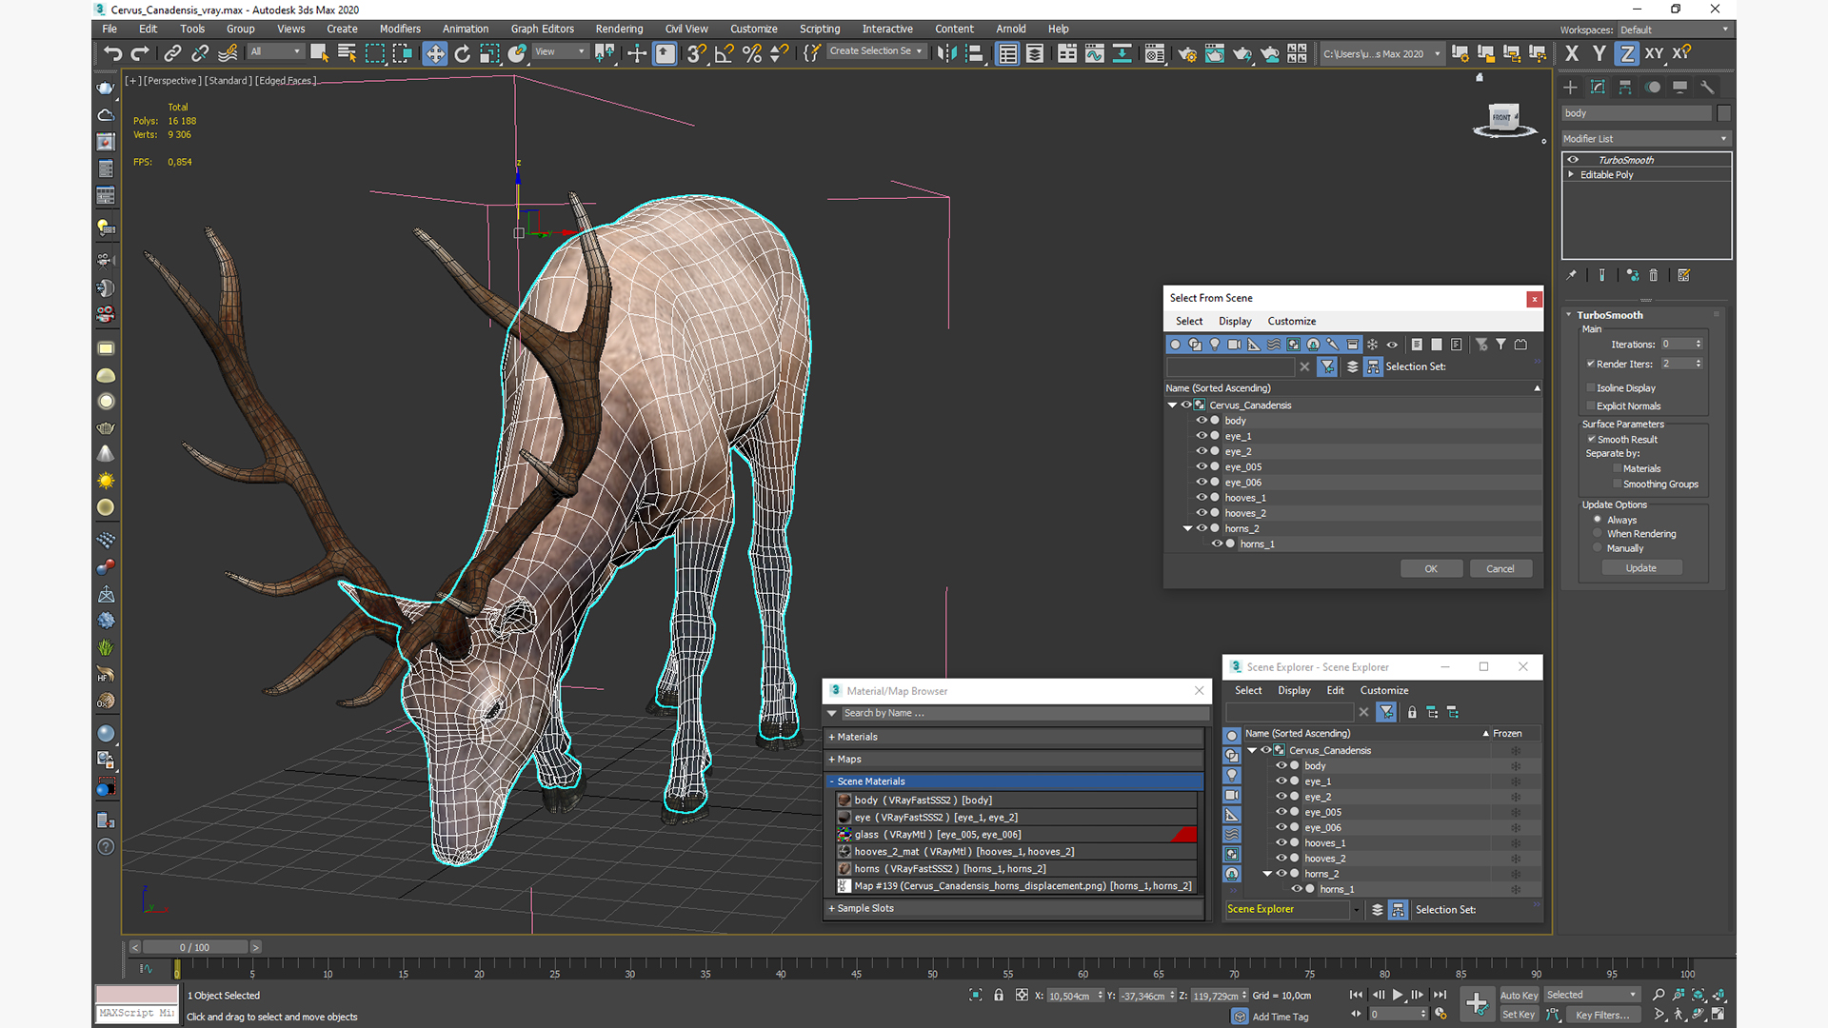Enable Isoline Display checkbox
Viewport: 1828px width, 1028px height.
pos(1590,387)
